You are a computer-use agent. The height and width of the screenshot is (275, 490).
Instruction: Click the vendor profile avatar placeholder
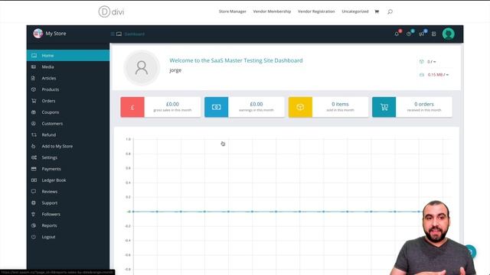(x=142, y=68)
